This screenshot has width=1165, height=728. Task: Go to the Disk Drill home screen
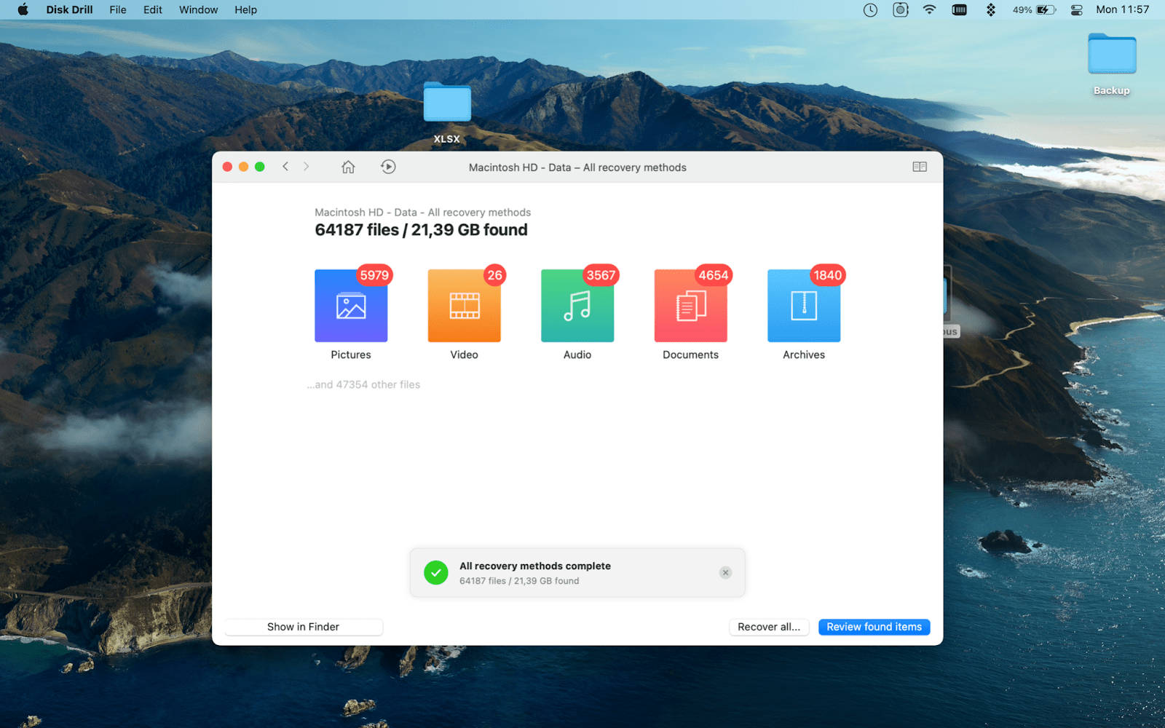348,167
